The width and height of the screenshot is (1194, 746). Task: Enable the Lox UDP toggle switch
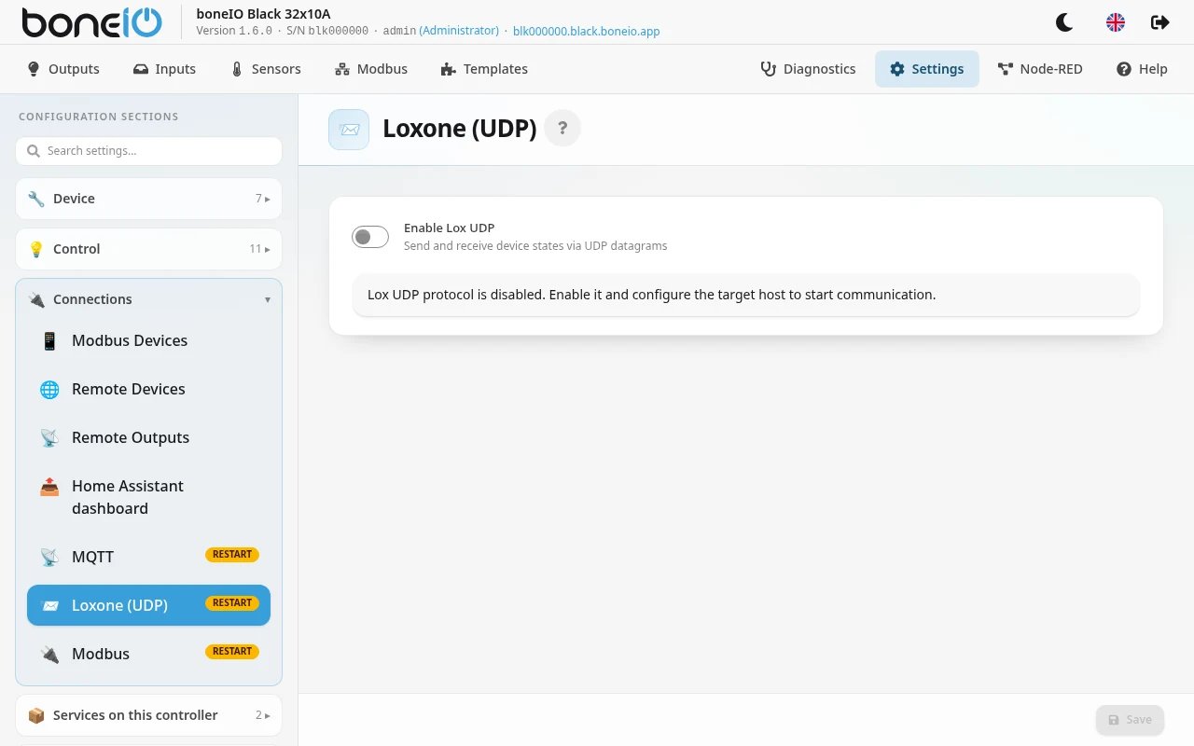[370, 237]
